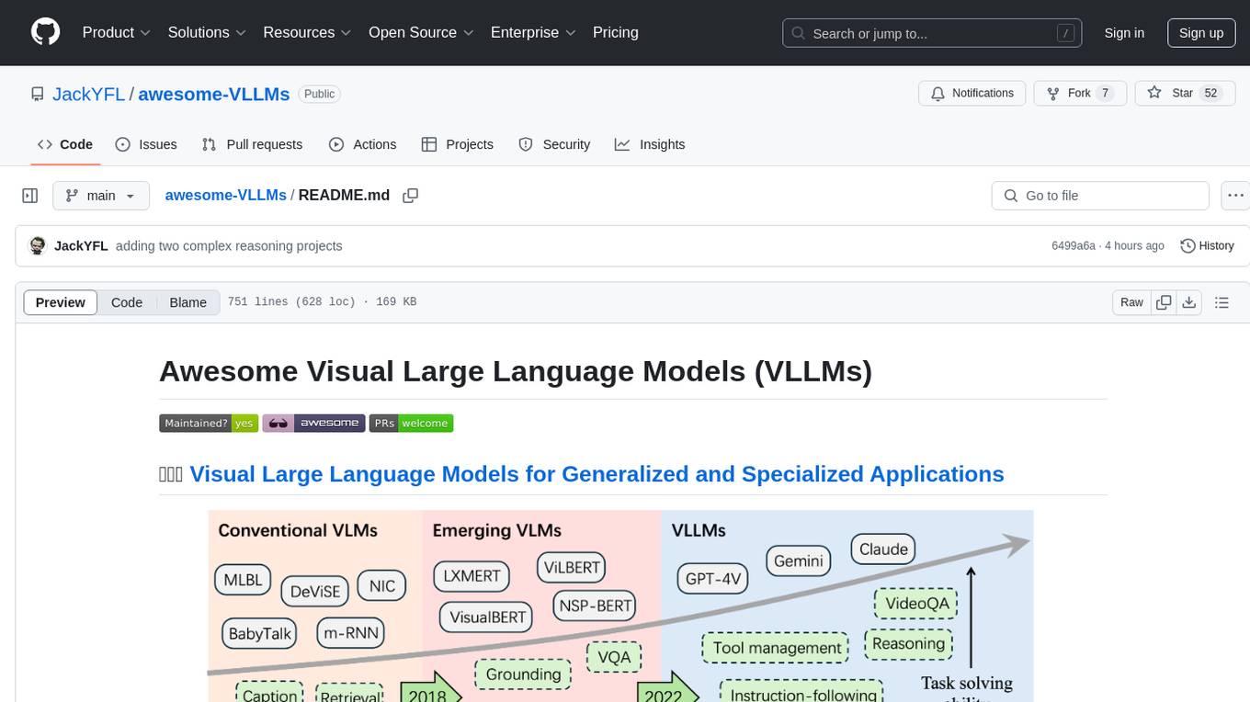Switch to the Issues tab
1250x702 pixels.
pyautogui.click(x=146, y=144)
